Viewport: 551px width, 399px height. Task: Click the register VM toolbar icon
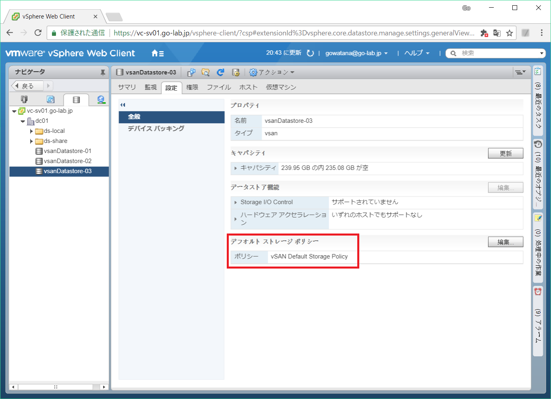[x=191, y=72]
